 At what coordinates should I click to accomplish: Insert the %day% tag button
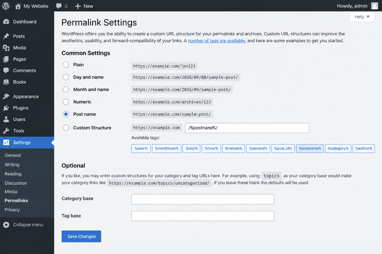[x=191, y=148]
